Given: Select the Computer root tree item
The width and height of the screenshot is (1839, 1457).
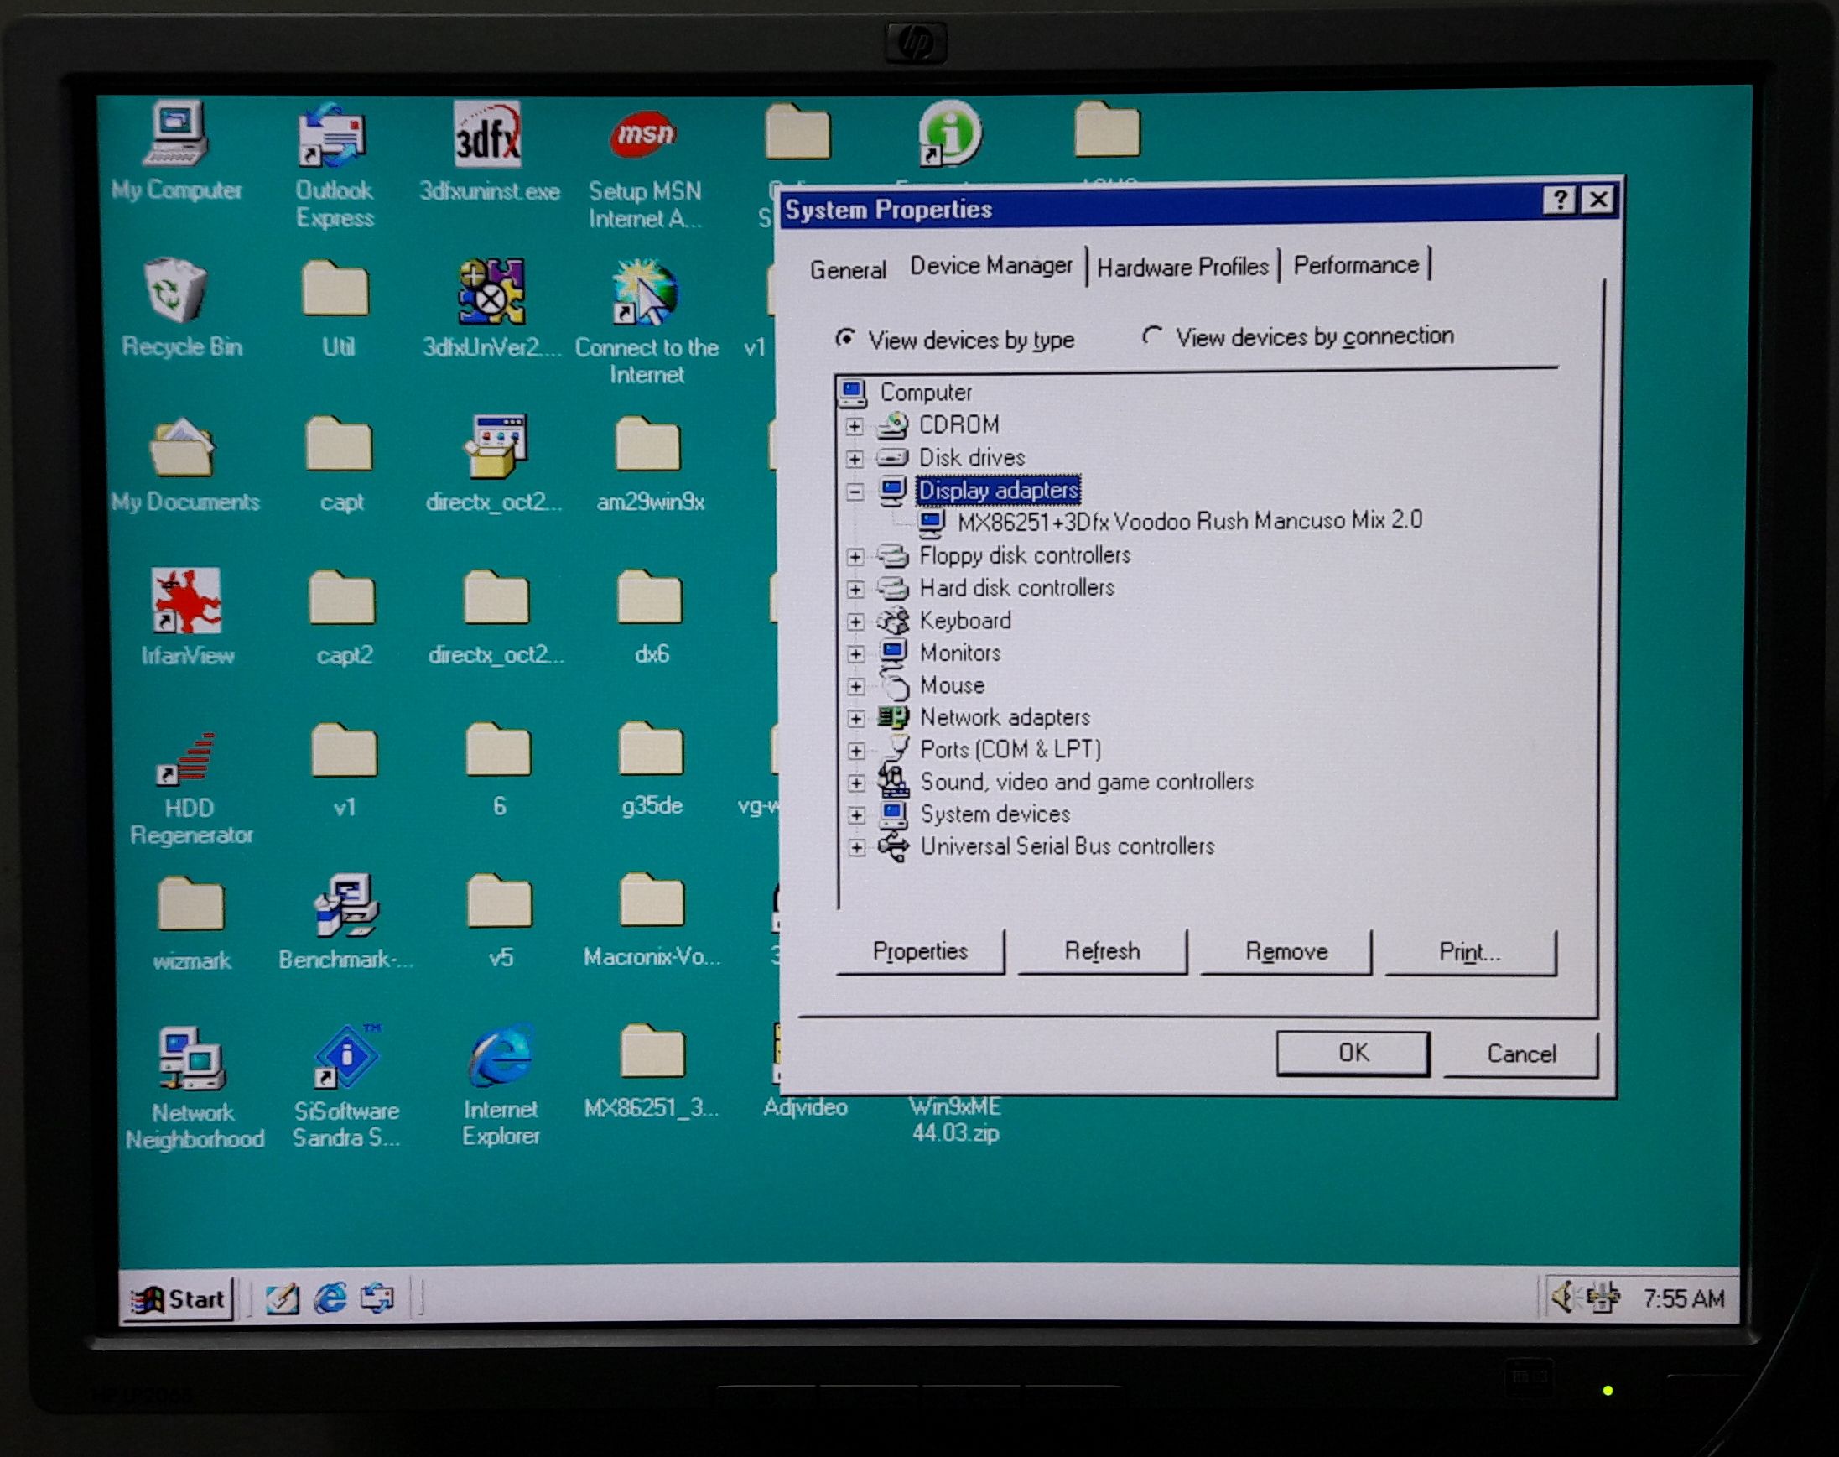Looking at the screenshot, I should pos(925,393).
